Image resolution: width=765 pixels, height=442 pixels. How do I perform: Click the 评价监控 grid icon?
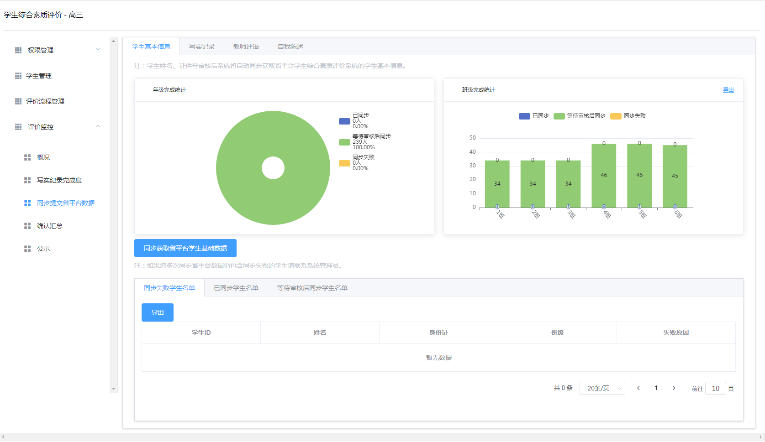click(x=18, y=127)
